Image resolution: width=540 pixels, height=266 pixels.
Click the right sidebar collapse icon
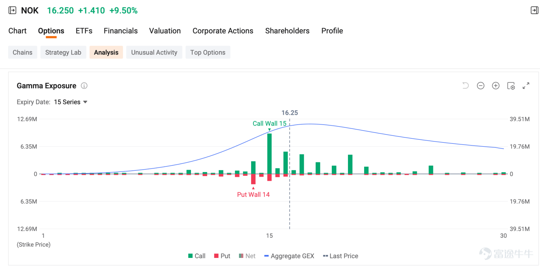pyautogui.click(x=534, y=10)
